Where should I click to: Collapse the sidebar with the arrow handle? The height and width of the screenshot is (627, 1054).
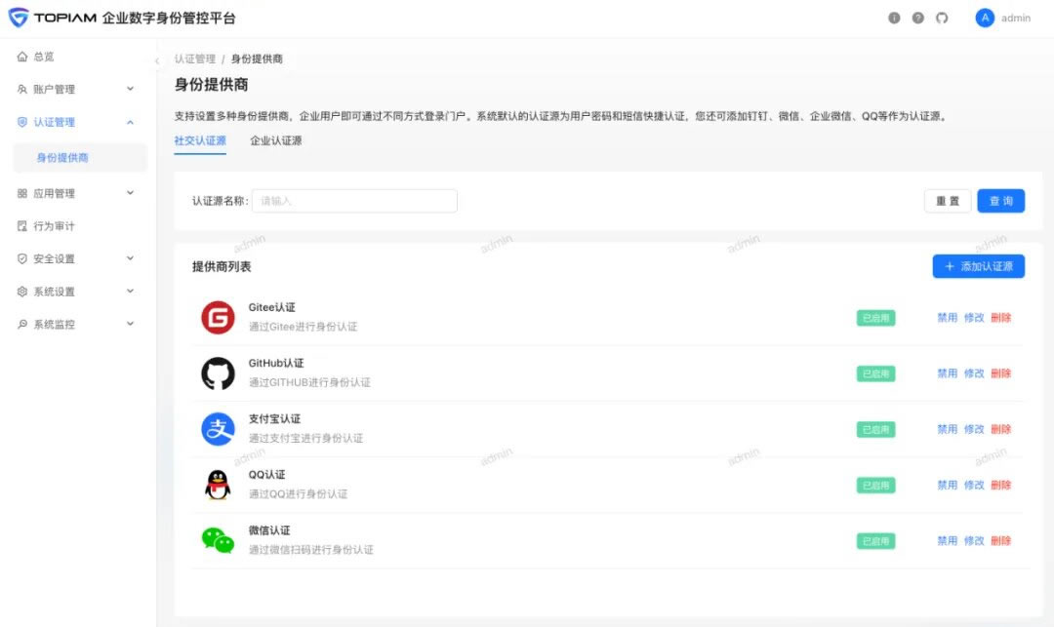click(156, 61)
